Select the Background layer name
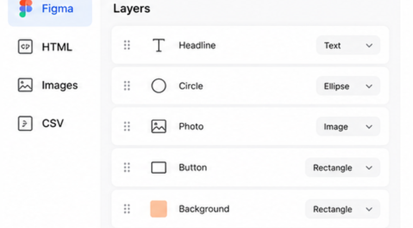 (204, 209)
